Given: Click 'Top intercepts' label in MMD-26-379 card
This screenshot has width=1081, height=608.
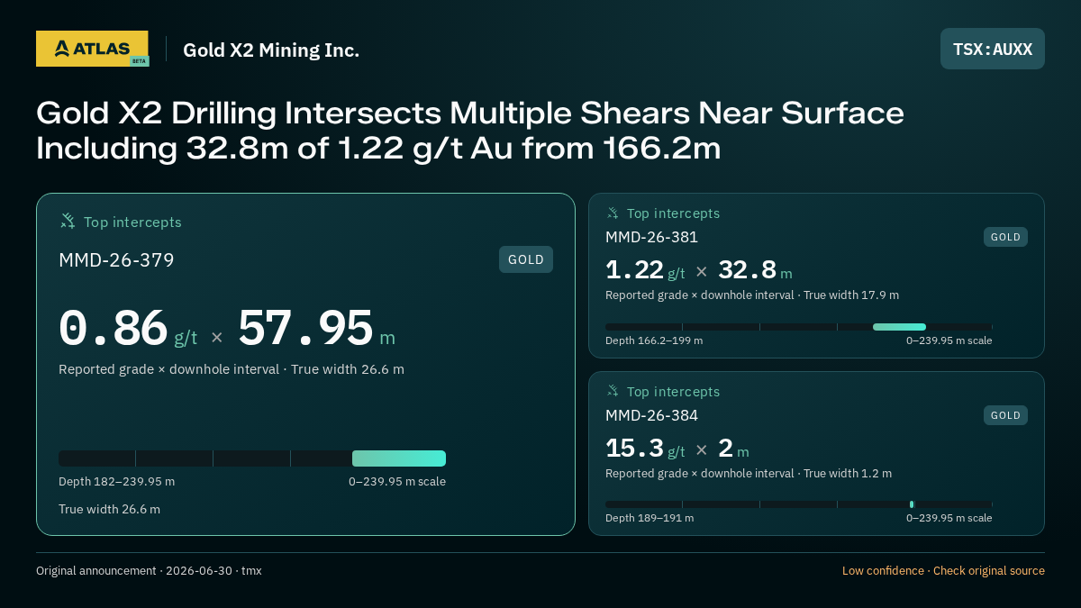Looking at the screenshot, I should (132, 222).
